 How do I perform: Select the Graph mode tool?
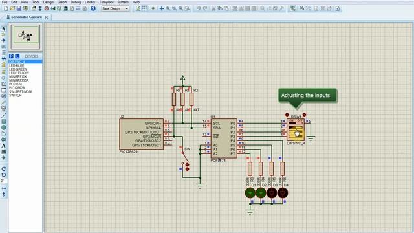[3, 84]
